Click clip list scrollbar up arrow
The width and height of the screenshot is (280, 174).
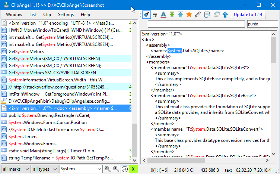(x=135, y=23)
